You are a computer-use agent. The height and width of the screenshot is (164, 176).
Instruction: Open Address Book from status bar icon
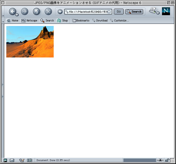click(30, 160)
